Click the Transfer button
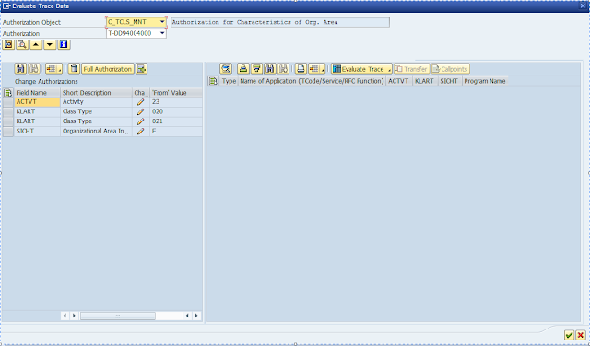The width and height of the screenshot is (590, 346). (412, 69)
